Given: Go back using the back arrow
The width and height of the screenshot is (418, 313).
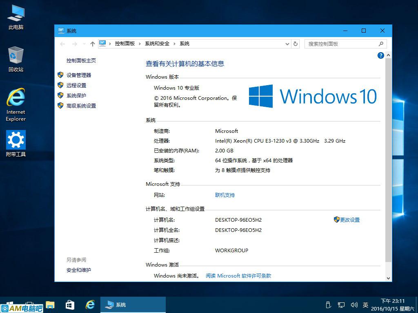Looking at the screenshot, I should point(62,44).
